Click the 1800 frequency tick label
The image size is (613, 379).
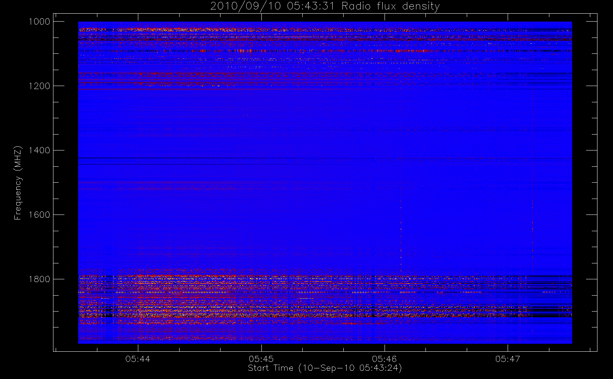click(x=39, y=279)
